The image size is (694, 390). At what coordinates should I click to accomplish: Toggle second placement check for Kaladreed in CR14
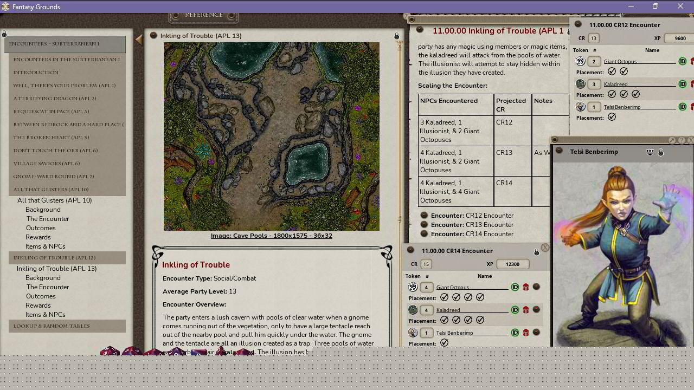(x=457, y=320)
